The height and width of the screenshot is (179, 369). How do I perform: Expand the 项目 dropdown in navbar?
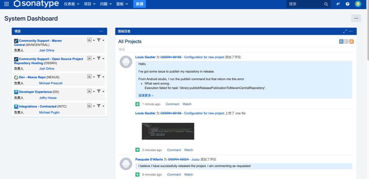tap(89, 4)
